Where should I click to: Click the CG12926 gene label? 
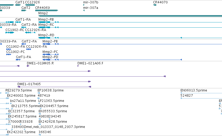[x=32, y=2]
